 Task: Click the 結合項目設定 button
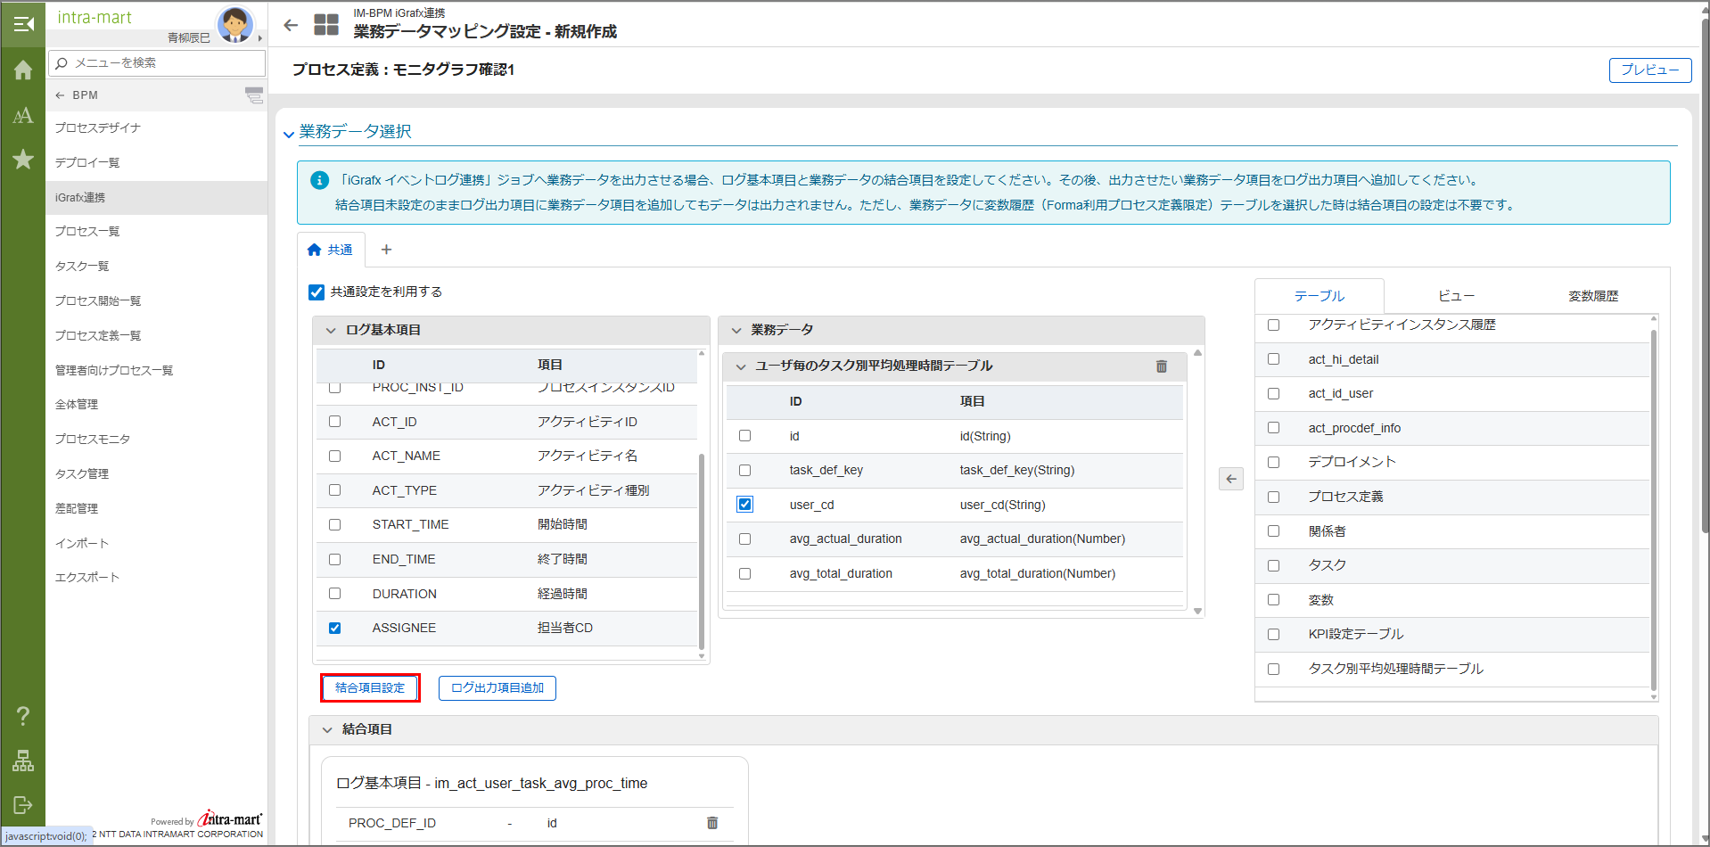(x=370, y=688)
